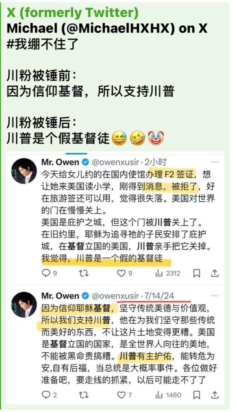Open the #我绷不住了 hashtag
This screenshot has height=412, width=237.
[42, 43]
